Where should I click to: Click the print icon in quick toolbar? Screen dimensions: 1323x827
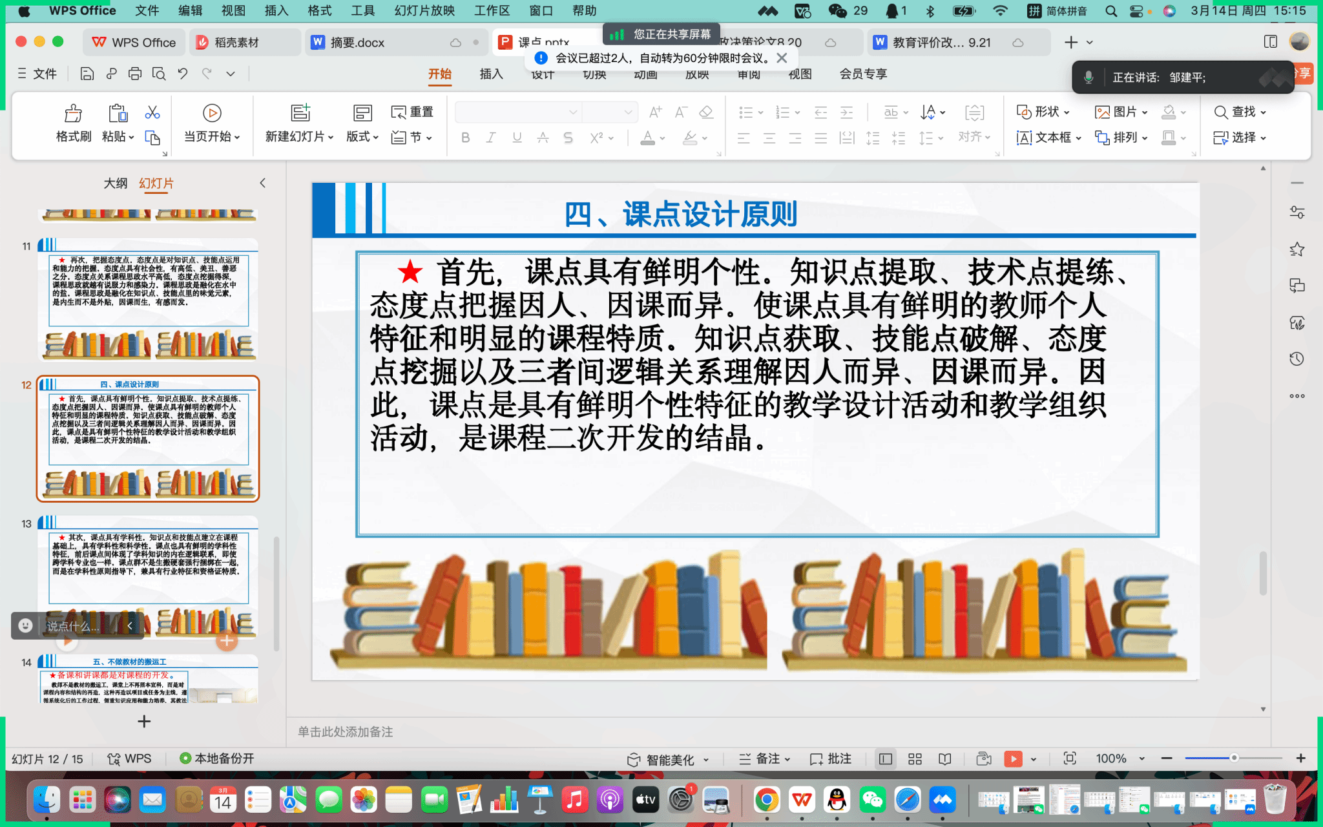click(134, 74)
